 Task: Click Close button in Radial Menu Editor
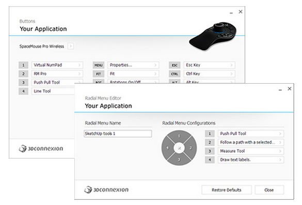[x=269, y=190]
